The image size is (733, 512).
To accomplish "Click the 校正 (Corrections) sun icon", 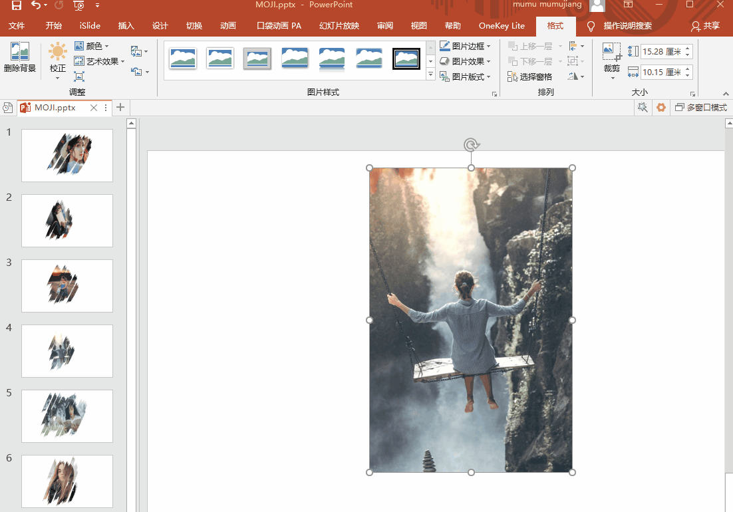I will (58, 53).
